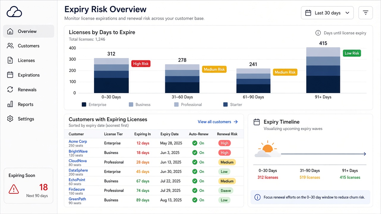Screen dimensions: 381x214
Task: Click the 312 licenses timeline value
Action: point(268,177)
